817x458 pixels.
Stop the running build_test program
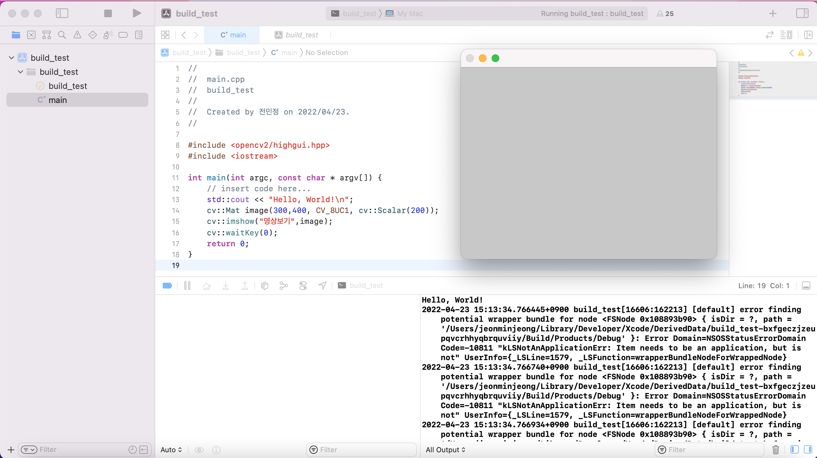[108, 13]
